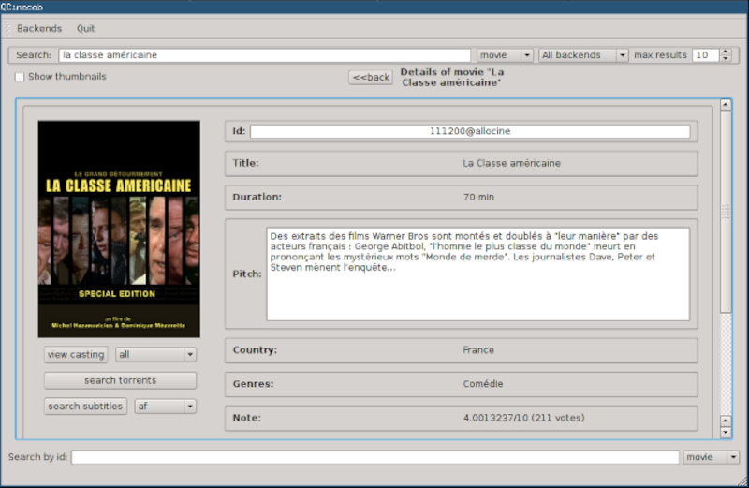This screenshot has height=488, width=749.
Task: Click the Id field showing 111200@allocine
Action: pos(470,132)
